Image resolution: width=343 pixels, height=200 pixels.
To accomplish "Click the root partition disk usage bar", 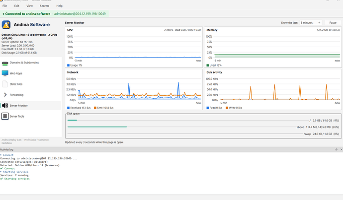I will pos(188,120).
